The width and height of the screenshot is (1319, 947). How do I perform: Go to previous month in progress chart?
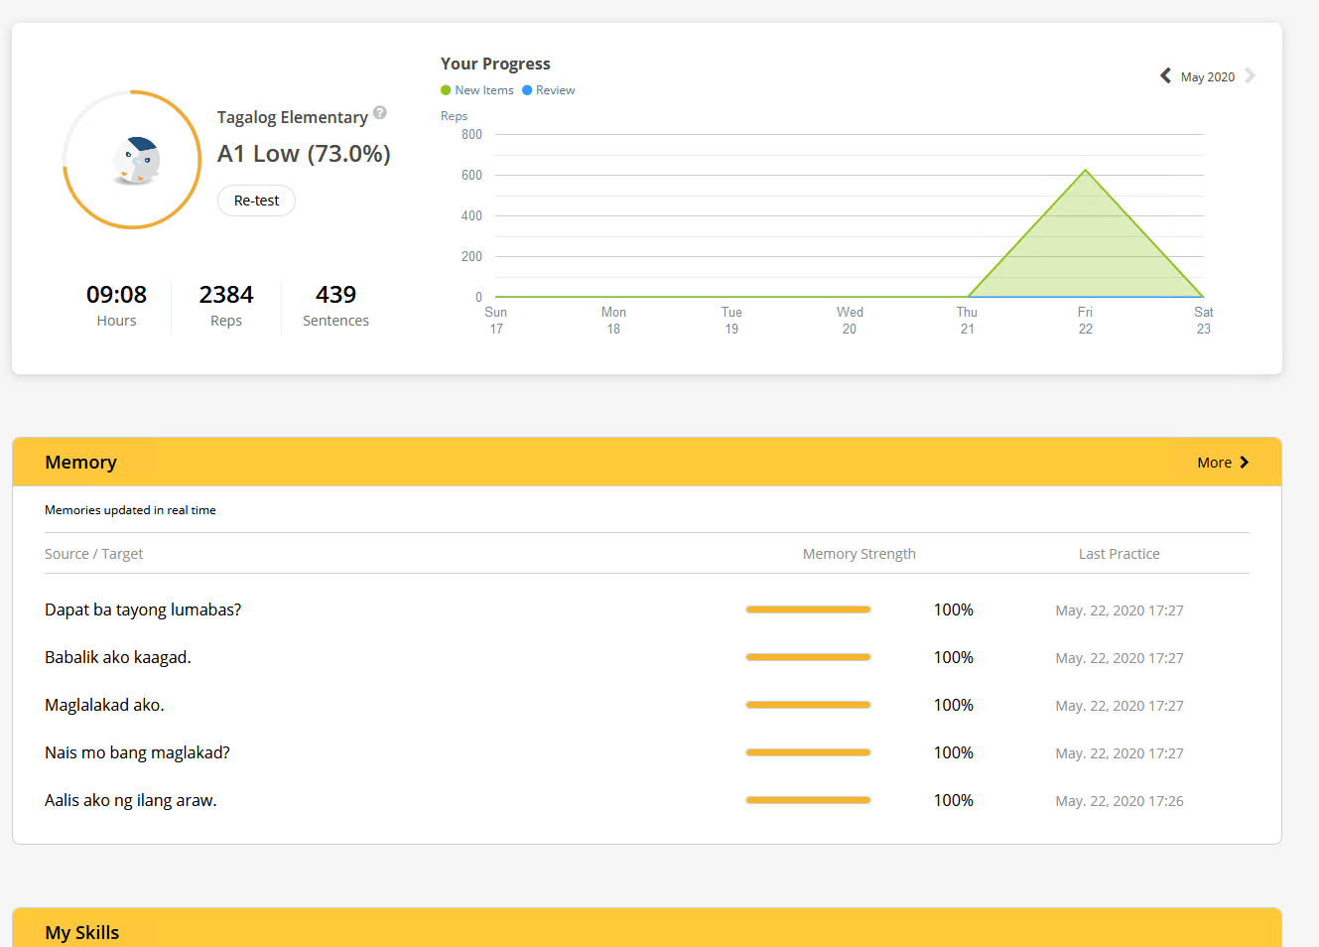click(x=1166, y=75)
